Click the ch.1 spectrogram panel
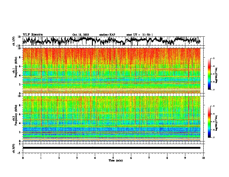 click(x=112, y=71)
